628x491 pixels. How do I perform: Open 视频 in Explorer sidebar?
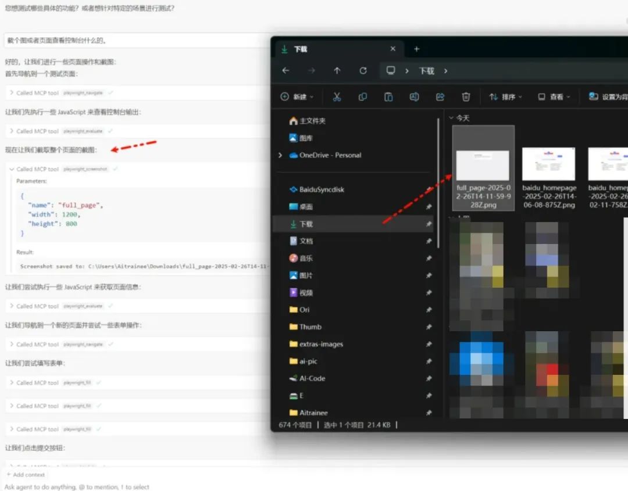tap(301, 292)
